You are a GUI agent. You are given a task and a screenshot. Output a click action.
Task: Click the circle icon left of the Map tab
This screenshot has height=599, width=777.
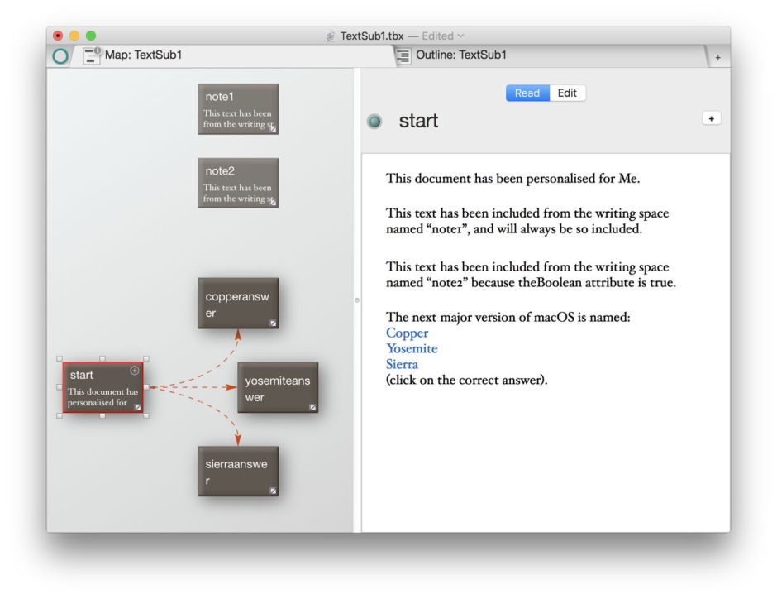point(60,56)
